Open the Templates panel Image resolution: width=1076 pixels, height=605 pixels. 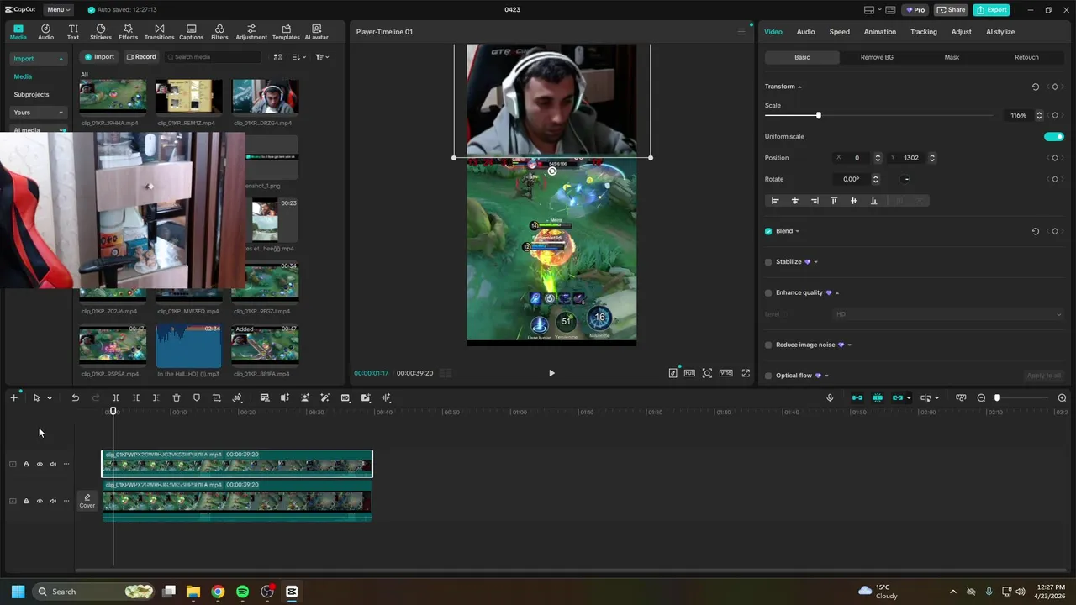pos(286,32)
